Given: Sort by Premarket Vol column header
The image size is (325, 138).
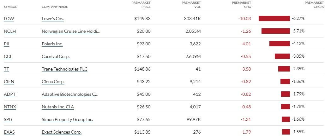Looking at the screenshot, I should (x=191, y=5).
